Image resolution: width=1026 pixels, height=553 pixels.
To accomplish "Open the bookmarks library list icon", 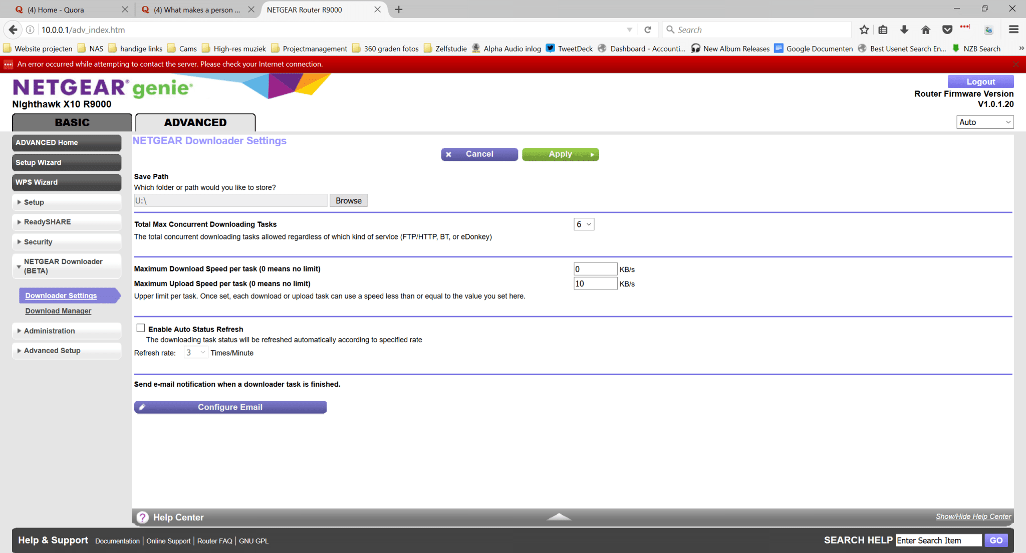I will coord(883,30).
